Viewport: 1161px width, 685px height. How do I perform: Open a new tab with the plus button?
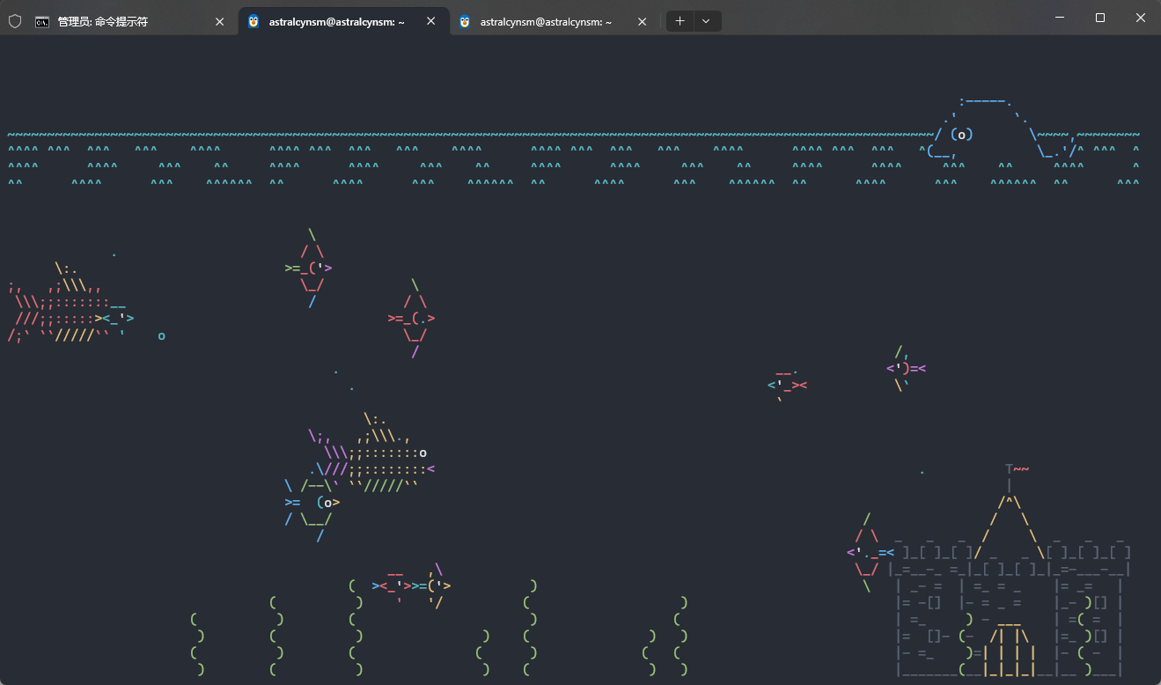pyautogui.click(x=680, y=21)
